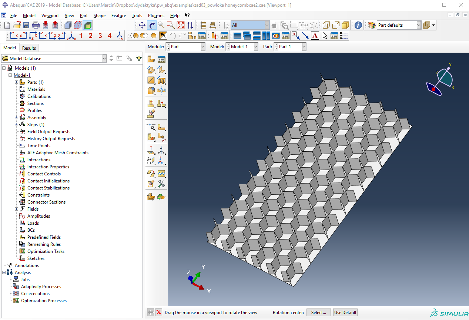This screenshot has height=320, width=469.
Task: Open the Plug-ins menu
Action: 156,16
